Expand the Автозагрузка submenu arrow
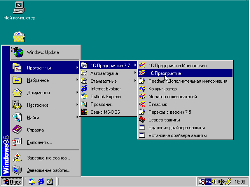 135,73
